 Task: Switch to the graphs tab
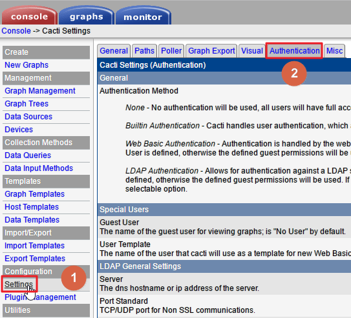86,16
